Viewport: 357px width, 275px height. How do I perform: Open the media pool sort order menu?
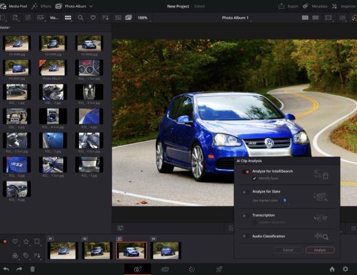(106, 18)
